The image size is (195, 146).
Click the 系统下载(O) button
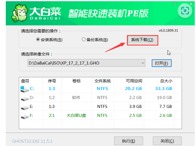coord(142,40)
